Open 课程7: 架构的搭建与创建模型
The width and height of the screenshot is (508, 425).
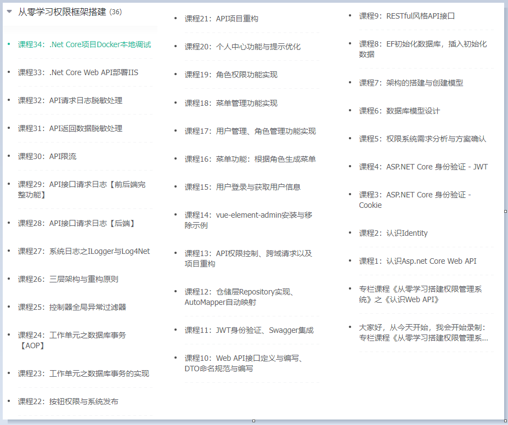point(411,83)
